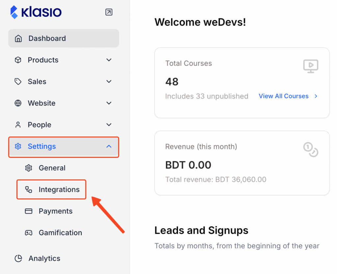Click the Products box icon

pos(18,60)
